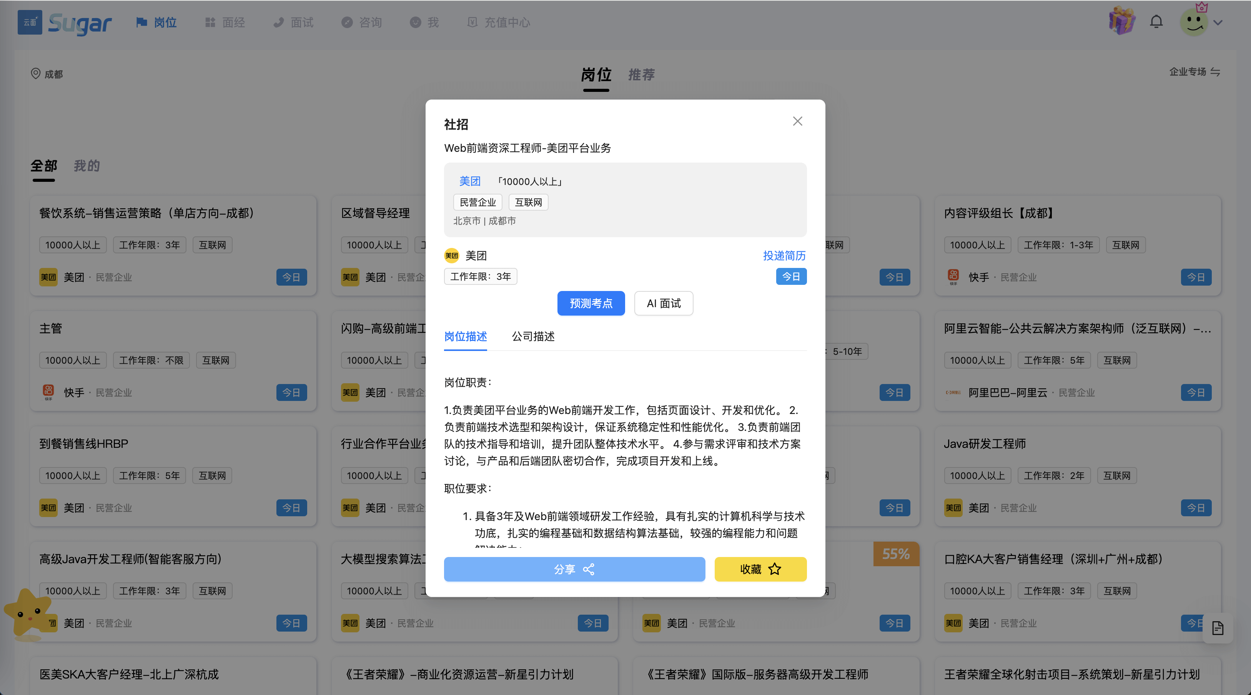Viewport: 1251px width, 695px height.
Task: Click the 成都 location pin icon
Action: [35, 73]
